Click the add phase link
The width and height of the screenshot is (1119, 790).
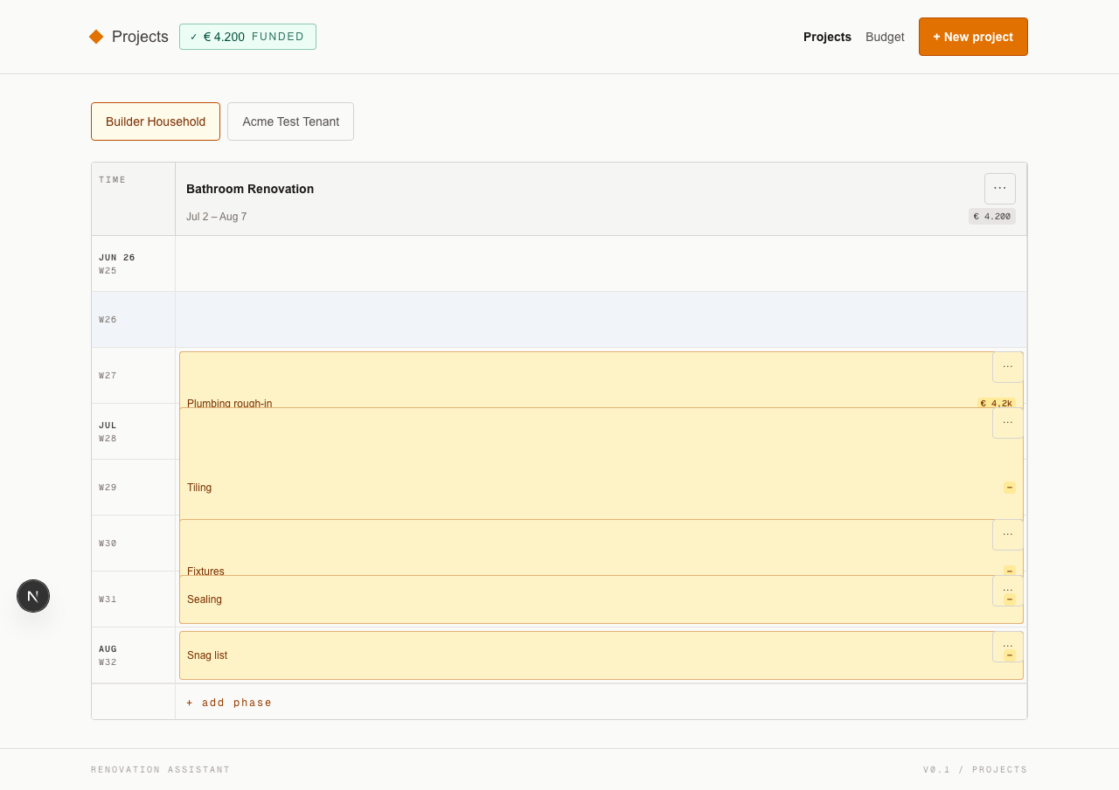[229, 703]
